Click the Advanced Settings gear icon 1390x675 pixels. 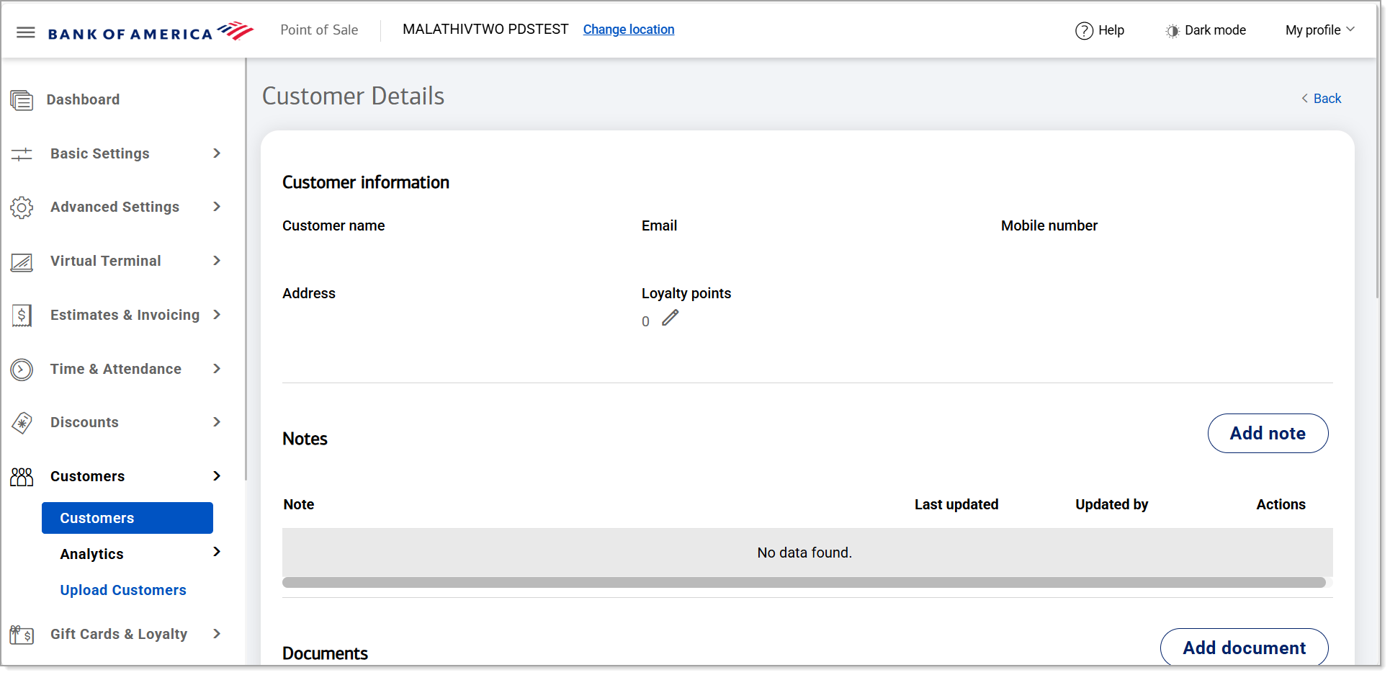pyautogui.click(x=22, y=207)
